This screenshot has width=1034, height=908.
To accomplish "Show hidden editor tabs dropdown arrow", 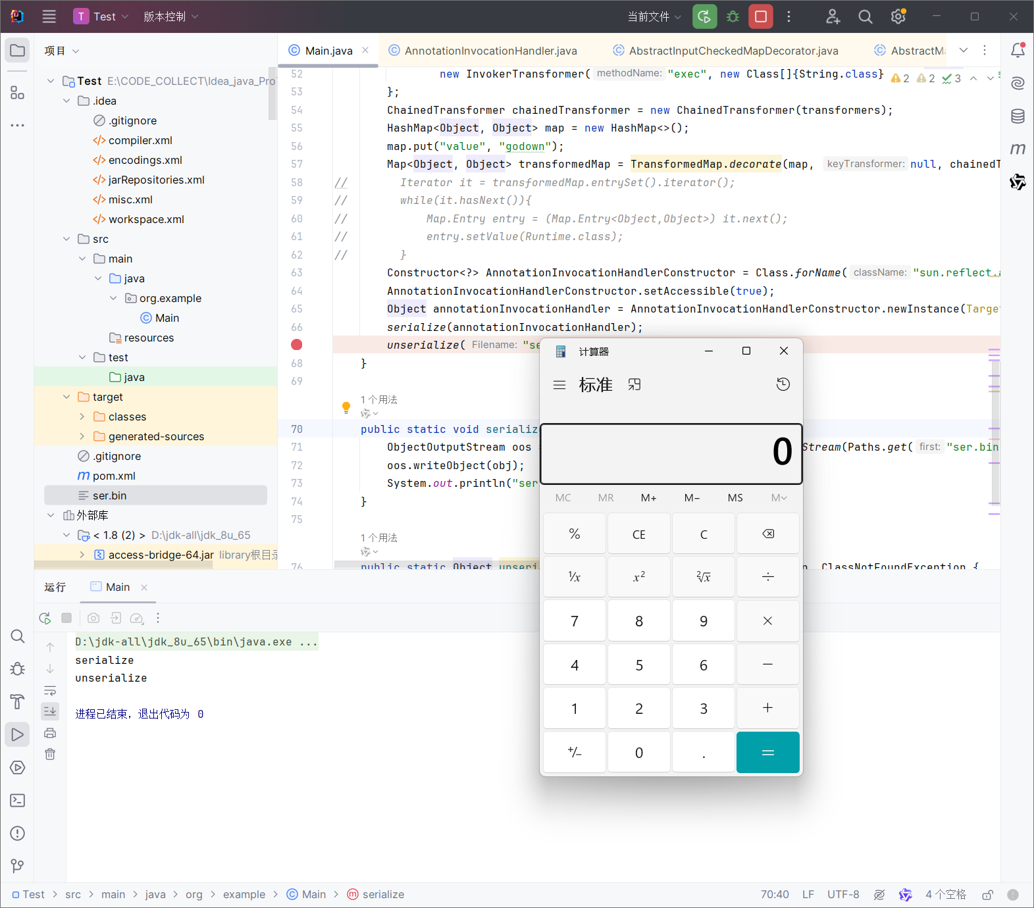I will pyautogui.click(x=964, y=50).
